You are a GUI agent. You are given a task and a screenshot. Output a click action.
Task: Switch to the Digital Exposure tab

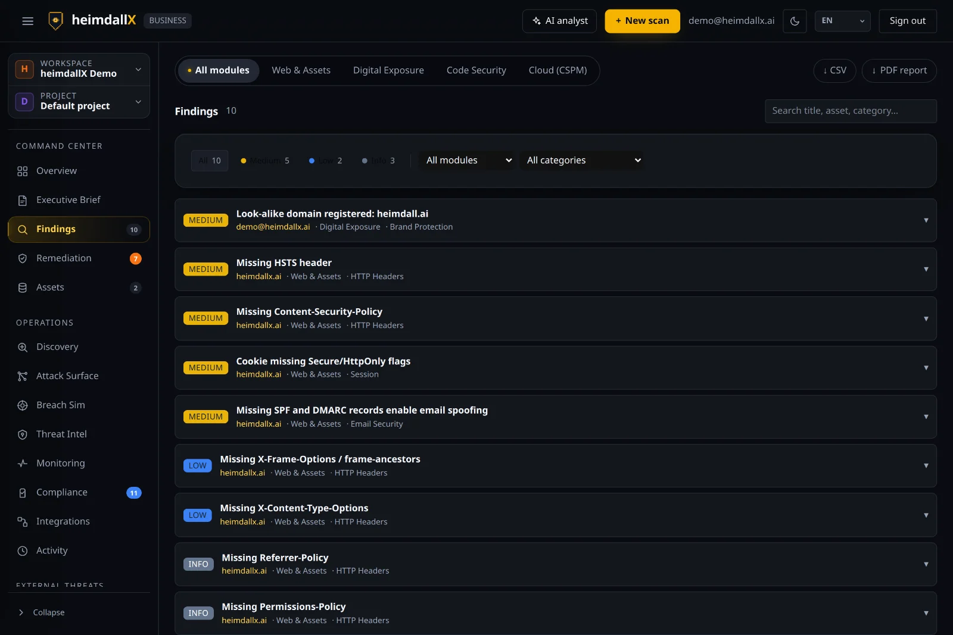[388, 70]
